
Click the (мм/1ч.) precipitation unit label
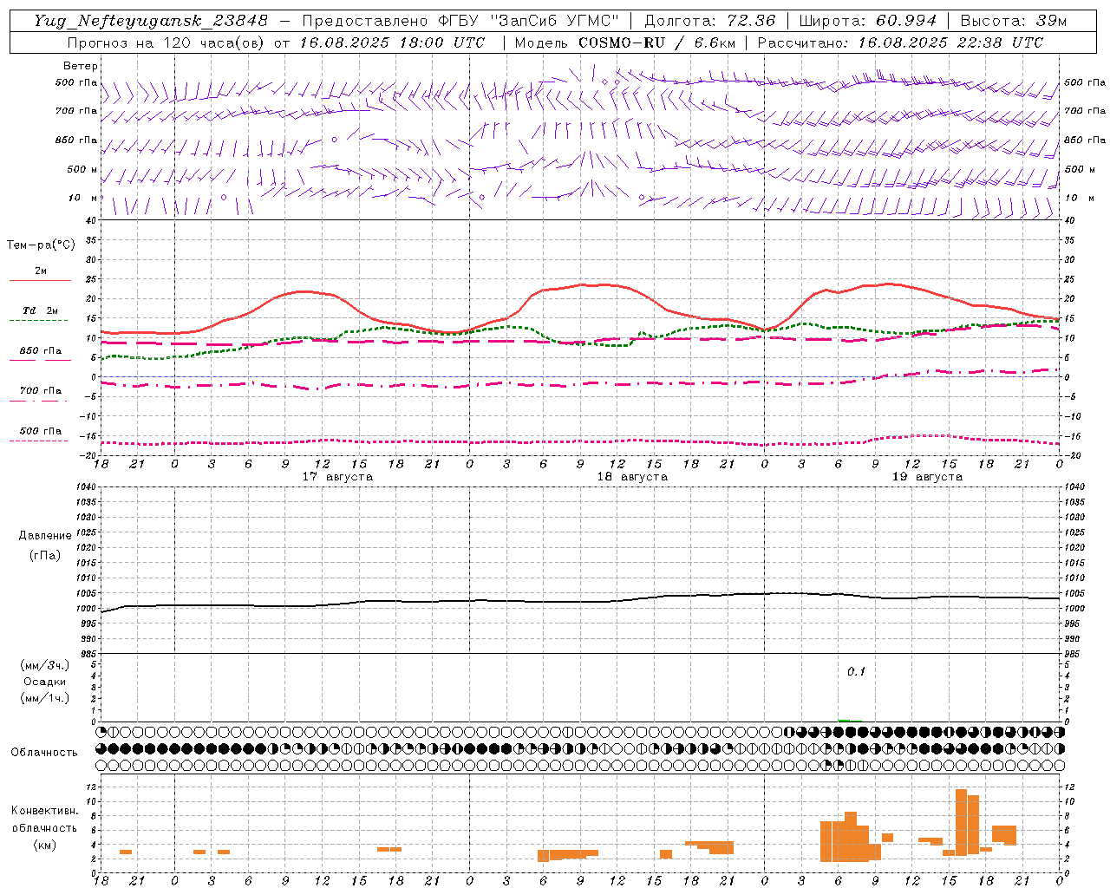click(45, 698)
